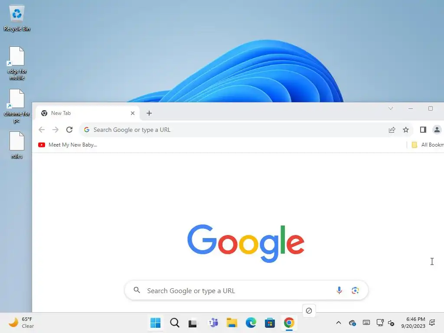Open a new tab with plus button
This screenshot has height=333, width=444.
(x=149, y=113)
